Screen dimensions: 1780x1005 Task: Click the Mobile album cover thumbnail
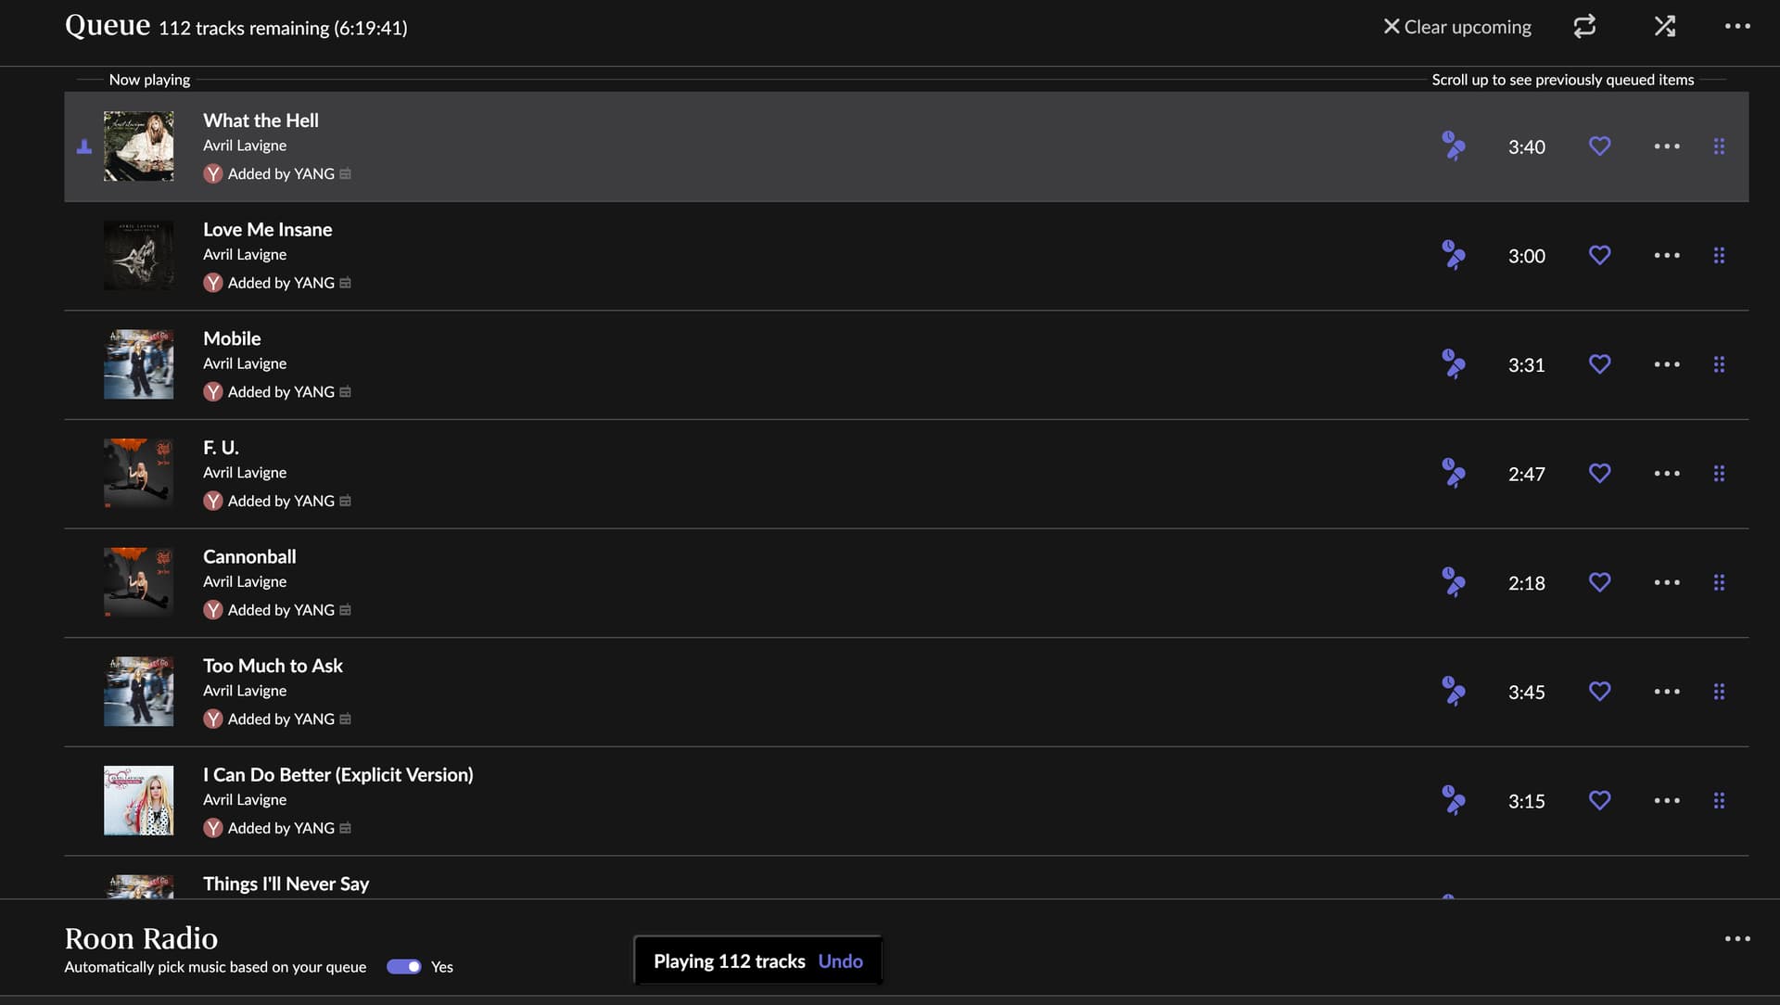138,364
